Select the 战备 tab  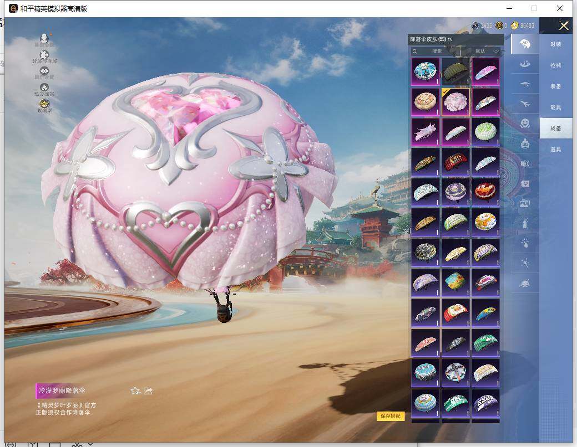pyautogui.click(x=556, y=128)
